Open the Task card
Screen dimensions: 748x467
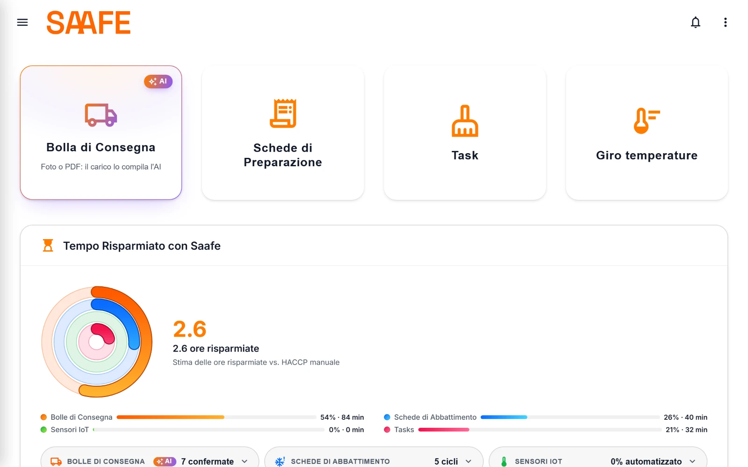pos(465,133)
